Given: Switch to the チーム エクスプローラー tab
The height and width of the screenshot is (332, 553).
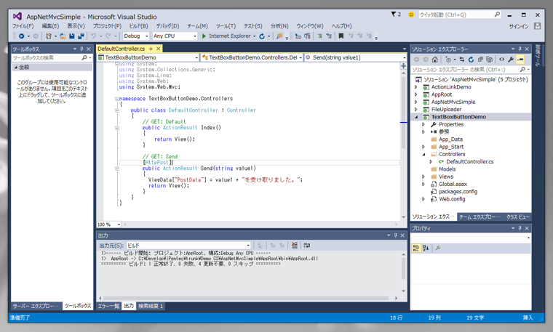Looking at the screenshot, I should pos(480,217).
